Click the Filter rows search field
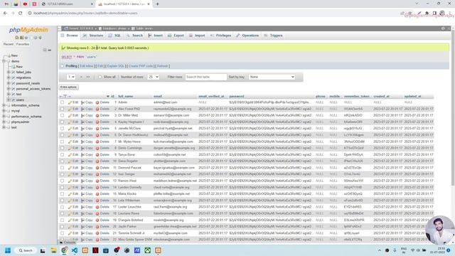Image resolution: width=455 pixels, height=256 pixels. click(x=206, y=77)
